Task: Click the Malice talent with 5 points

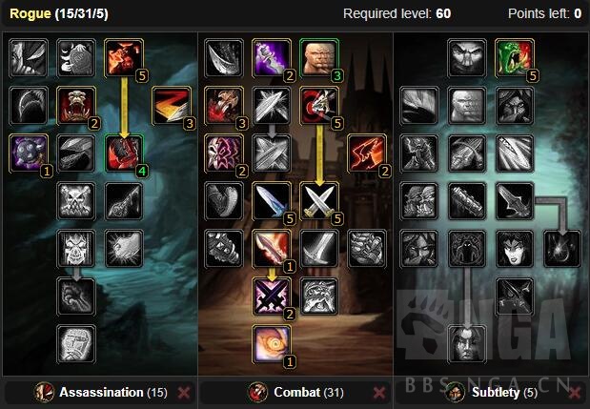Action: click(124, 58)
